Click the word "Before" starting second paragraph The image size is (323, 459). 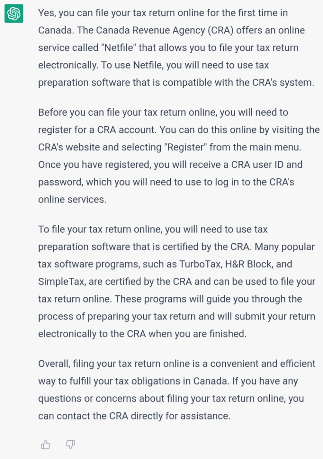pos(53,113)
